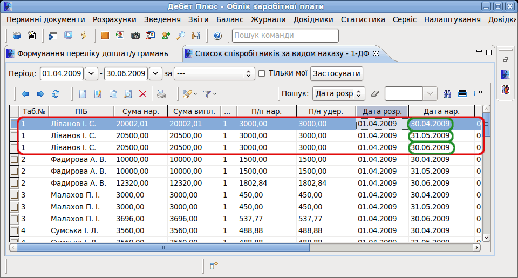Refresh the employee list

(56, 94)
